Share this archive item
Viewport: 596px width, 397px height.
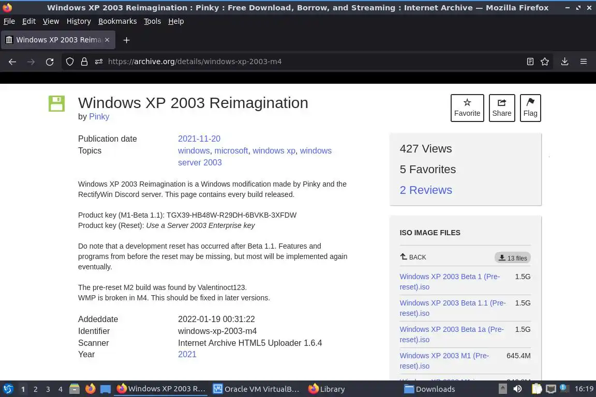tap(502, 108)
